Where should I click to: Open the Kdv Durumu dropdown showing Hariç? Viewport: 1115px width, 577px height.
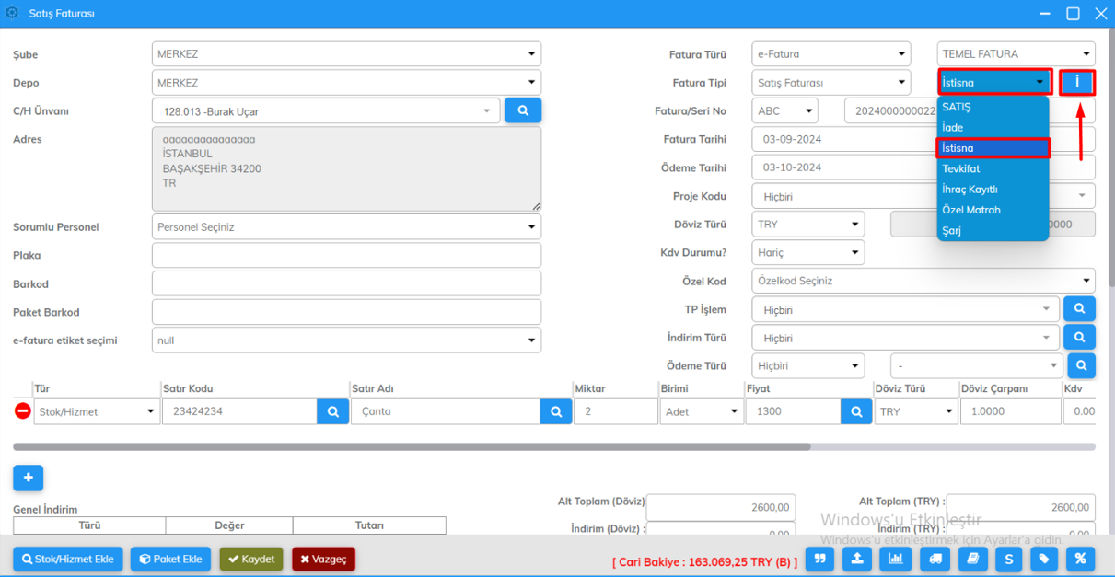pos(807,251)
